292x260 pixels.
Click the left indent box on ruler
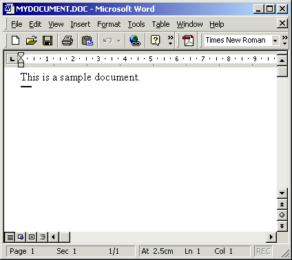[x=21, y=65]
